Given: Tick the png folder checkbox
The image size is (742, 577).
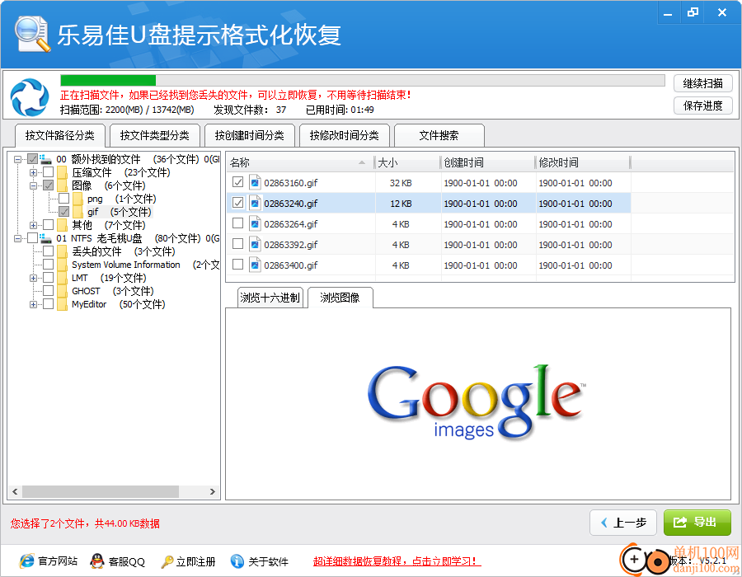Looking at the screenshot, I should 63,198.
